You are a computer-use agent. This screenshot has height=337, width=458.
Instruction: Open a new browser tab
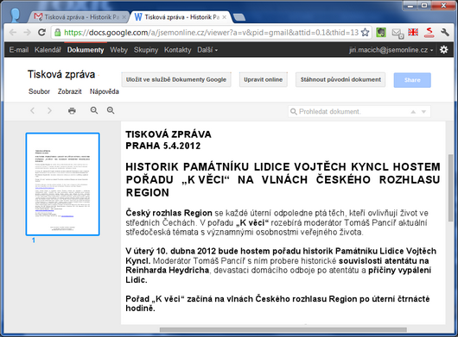click(x=239, y=17)
